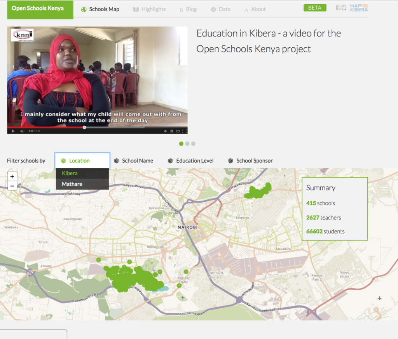Click the video progress scrubber handle
The width and height of the screenshot is (398, 339).
[84, 128]
